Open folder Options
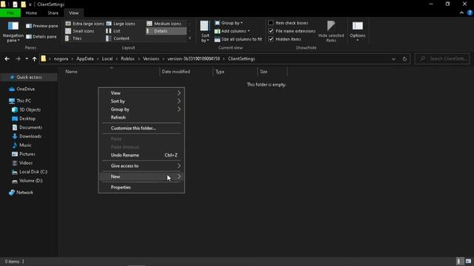 (358, 31)
